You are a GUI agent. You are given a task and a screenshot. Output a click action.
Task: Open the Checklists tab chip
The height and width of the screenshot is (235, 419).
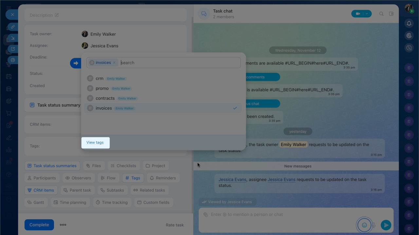[123, 166]
